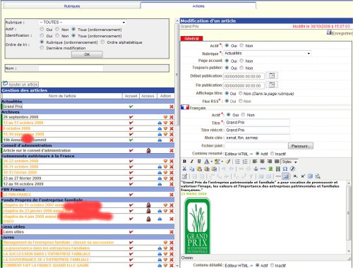The width and height of the screenshot is (353, 268).
Task: Click the cut scissors icon
Action: pos(184,169)
